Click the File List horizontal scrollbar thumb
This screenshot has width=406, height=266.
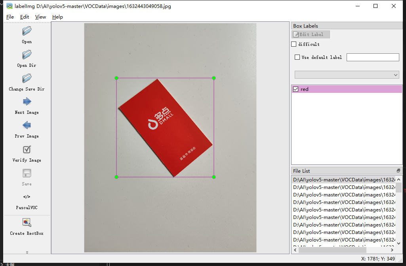(x=332, y=250)
